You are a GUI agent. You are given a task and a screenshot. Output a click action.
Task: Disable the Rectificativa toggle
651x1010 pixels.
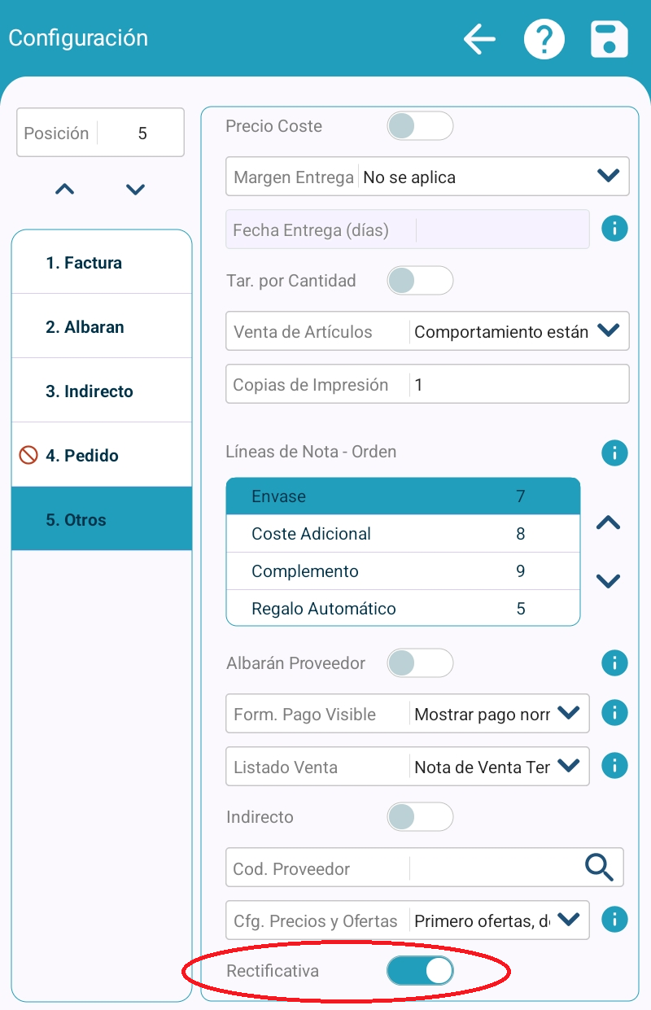pos(419,971)
